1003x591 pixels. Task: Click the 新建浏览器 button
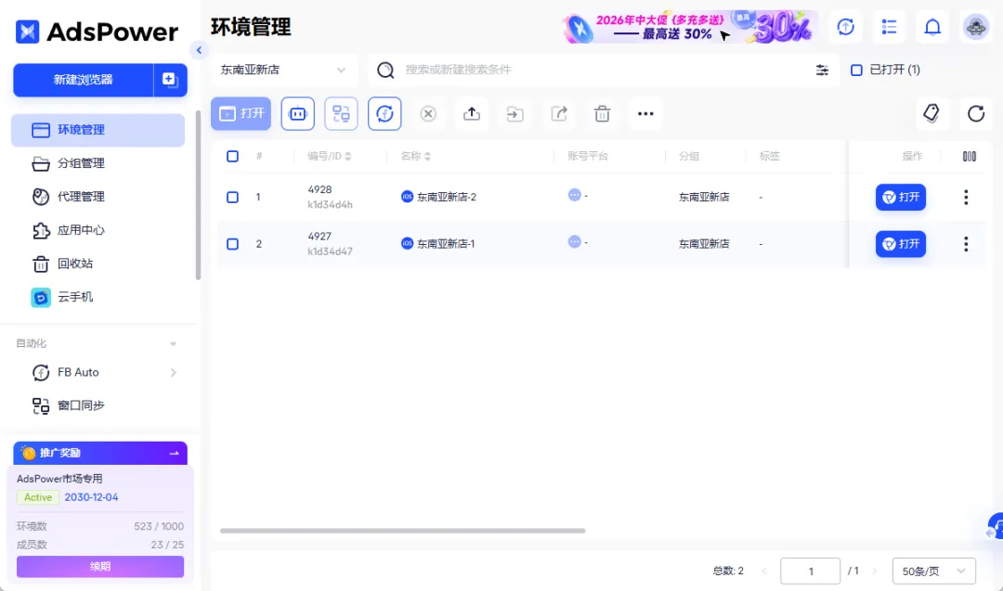[x=84, y=80]
